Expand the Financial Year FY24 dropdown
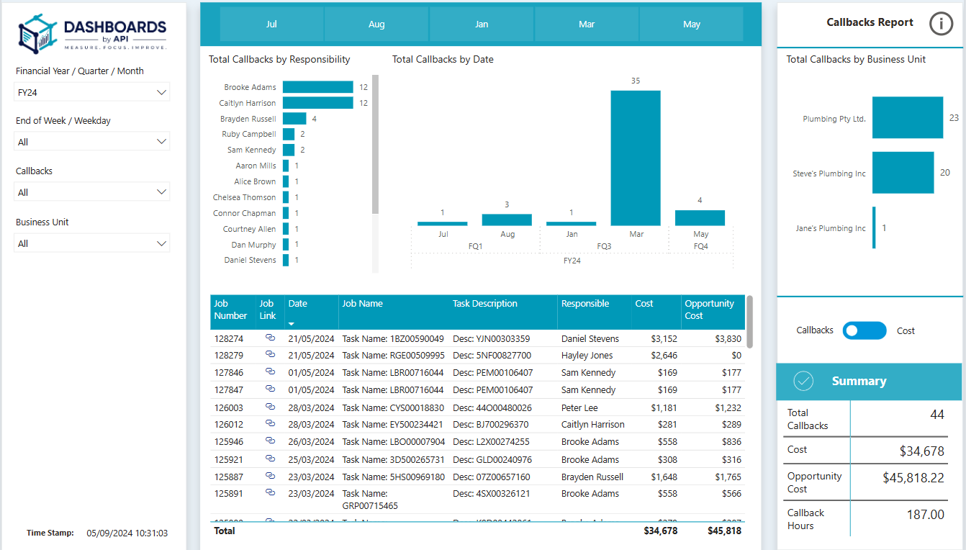 [x=92, y=92]
